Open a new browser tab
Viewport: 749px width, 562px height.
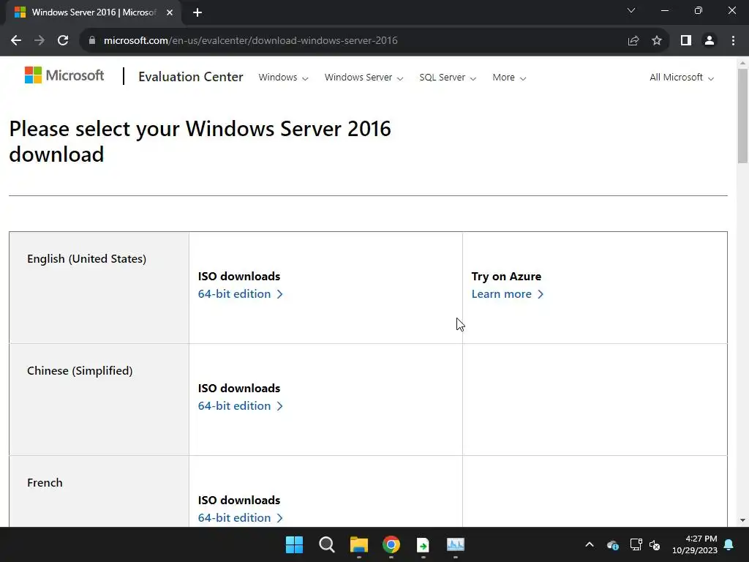pos(197,12)
